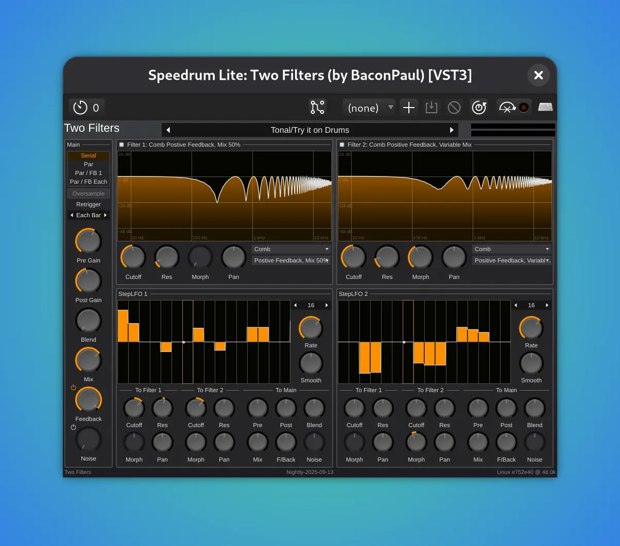Click the plus icon to add preset

point(409,108)
